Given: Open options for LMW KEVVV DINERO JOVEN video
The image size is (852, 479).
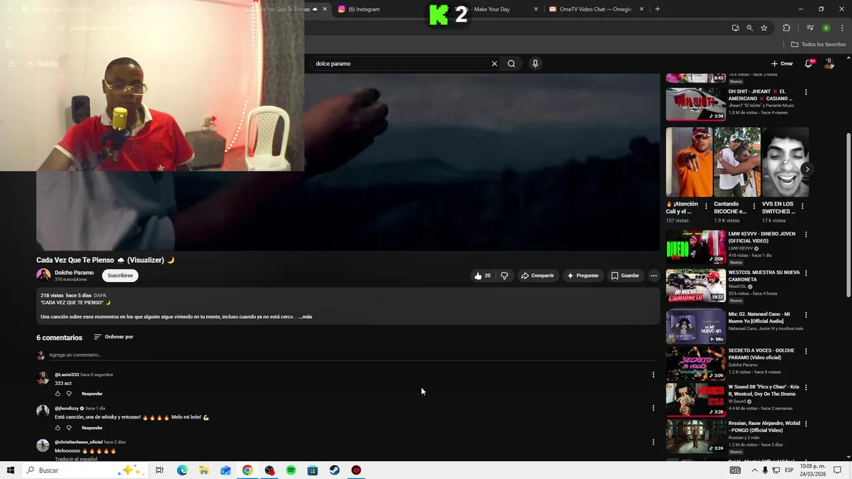Looking at the screenshot, I should tap(806, 235).
